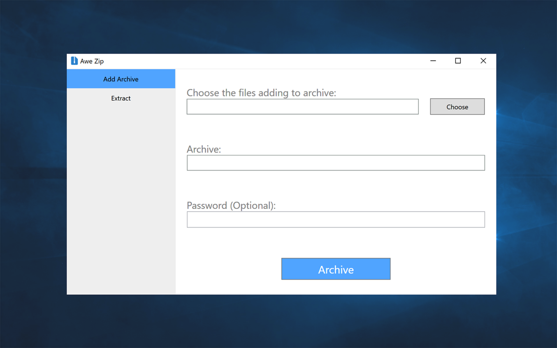
Task: Click the dark blue desktop wallpaper
Action: coord(278,24)
